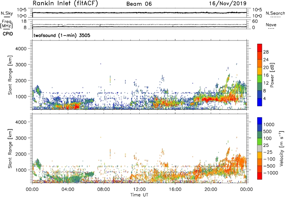285x197 pixels.
Task: Click the '16:00' time tick label
Action: (x=175, y=190)
